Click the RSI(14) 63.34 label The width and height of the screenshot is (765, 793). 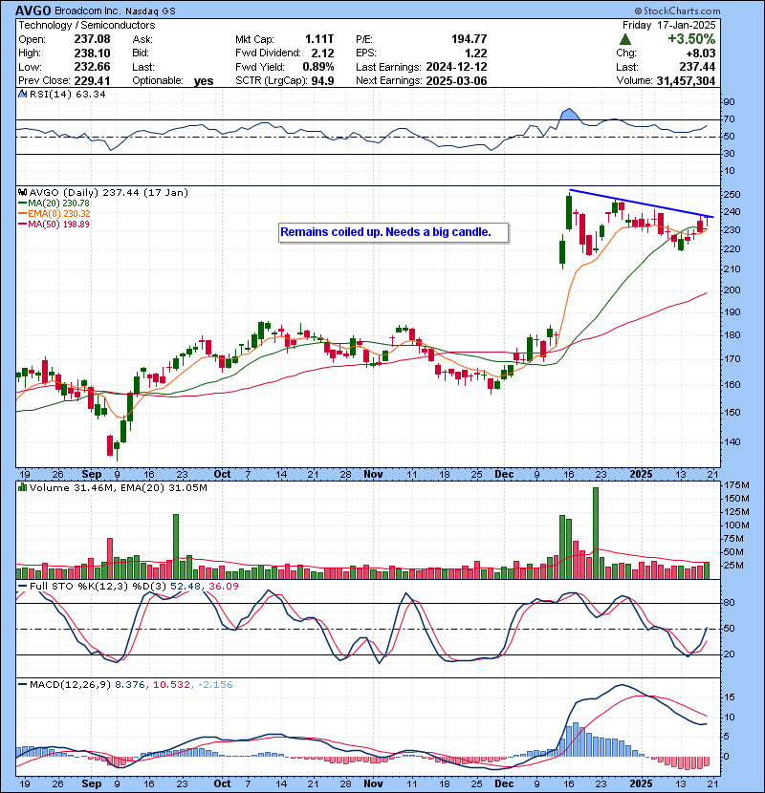[x=67, y=94]
